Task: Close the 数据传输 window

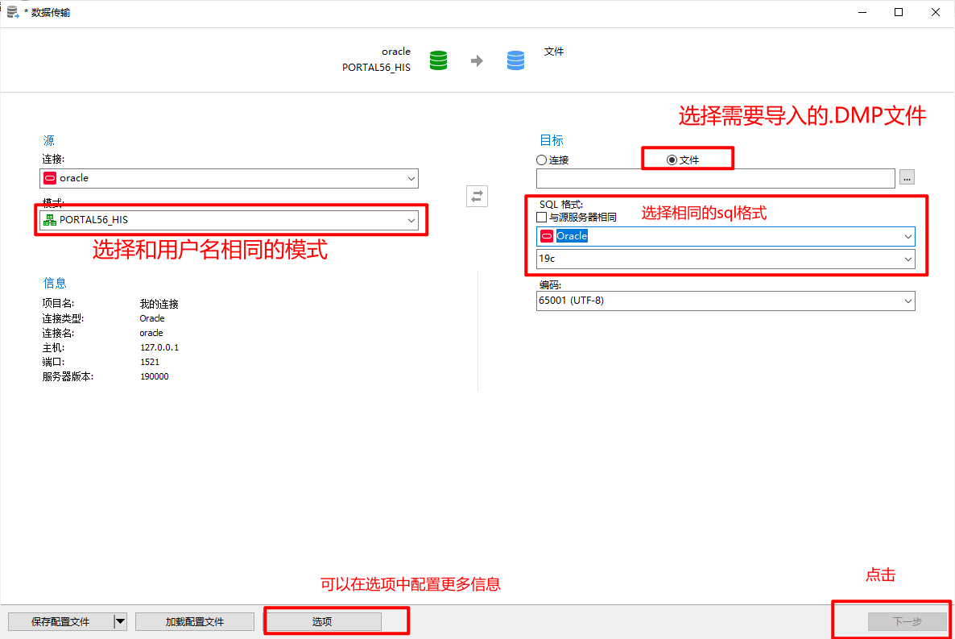Action: coord(936,12)
